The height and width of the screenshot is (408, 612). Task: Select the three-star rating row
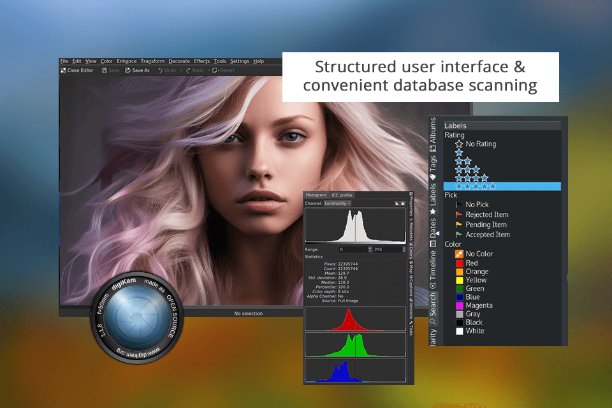click(x=467, y=170)
